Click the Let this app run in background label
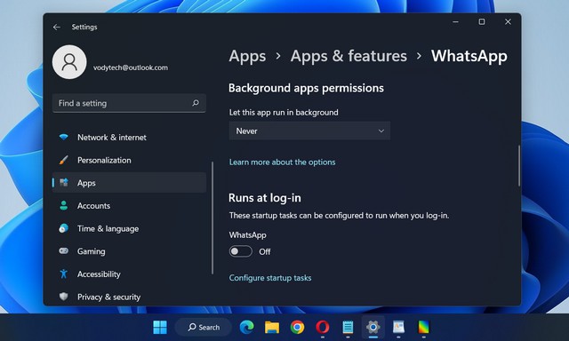569x341 pixels. click(x=284, y=113)
